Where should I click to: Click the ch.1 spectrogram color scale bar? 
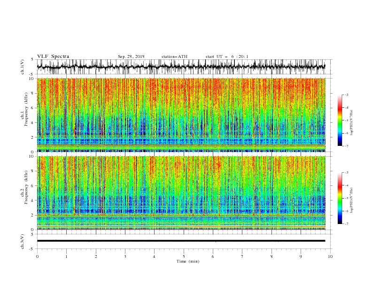coord(340,120)
